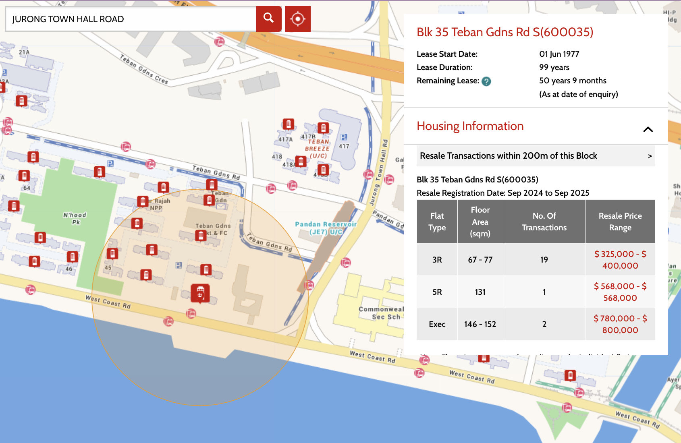Click the TEBAN BREEZE (U/C) map label
The width and height of the screenshot is (681, 443).
(x=318, y=149)
